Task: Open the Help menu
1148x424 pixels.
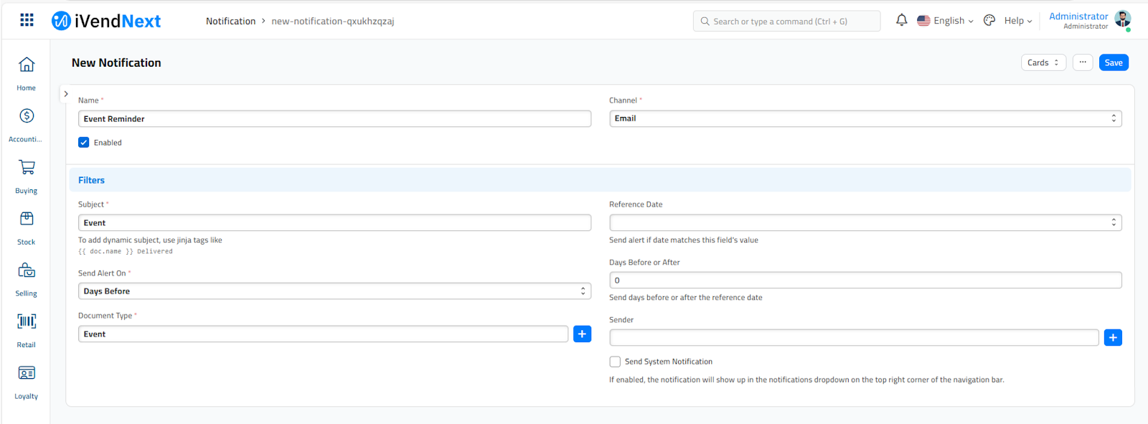Action: coord(1017,21)
